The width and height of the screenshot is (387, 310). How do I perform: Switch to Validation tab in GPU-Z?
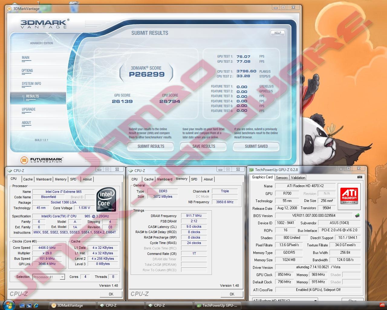(x=298, y=178)
